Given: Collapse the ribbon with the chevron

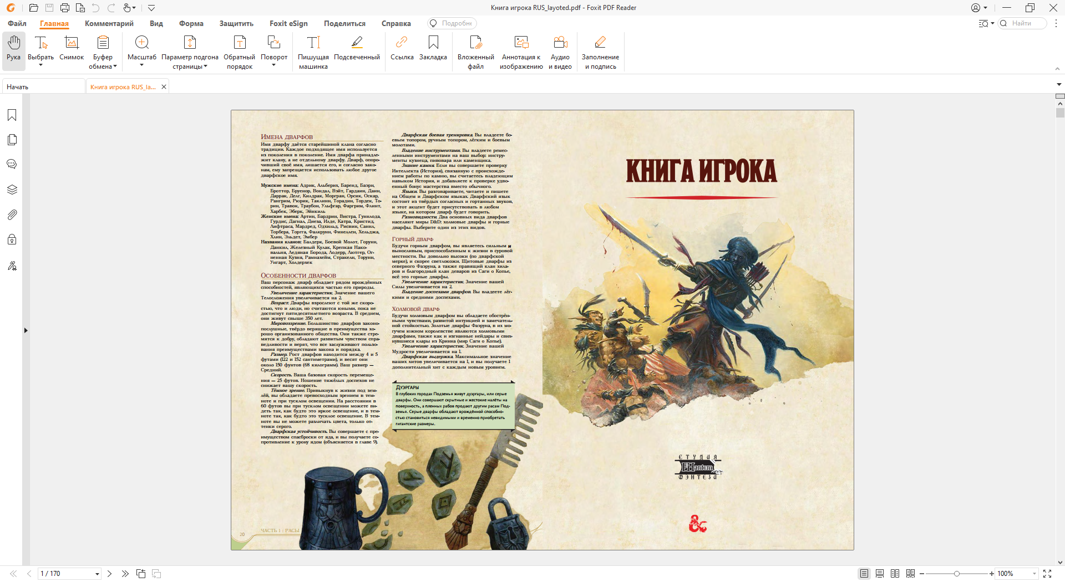Looking at the screenshot, I should pyautogui.click(x=1057, y=69).
